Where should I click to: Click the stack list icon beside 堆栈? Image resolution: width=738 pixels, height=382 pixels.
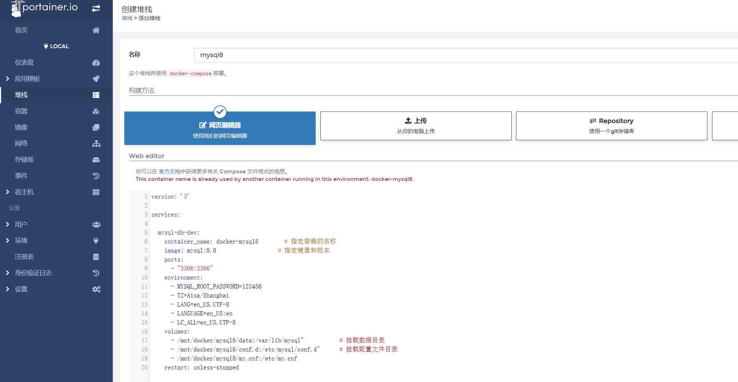tap(96, 95)
